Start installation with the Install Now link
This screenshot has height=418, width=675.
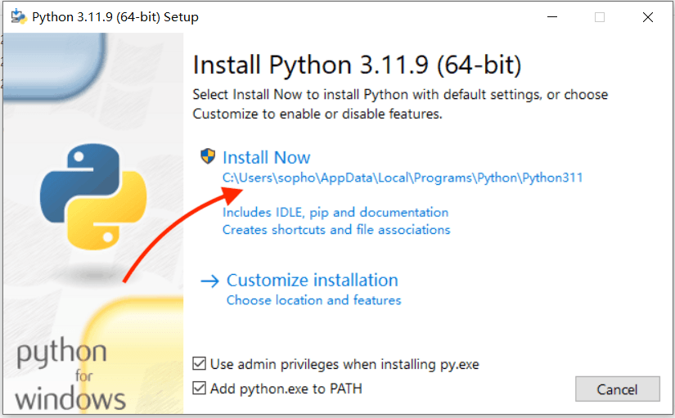click(x=267, y=158)
